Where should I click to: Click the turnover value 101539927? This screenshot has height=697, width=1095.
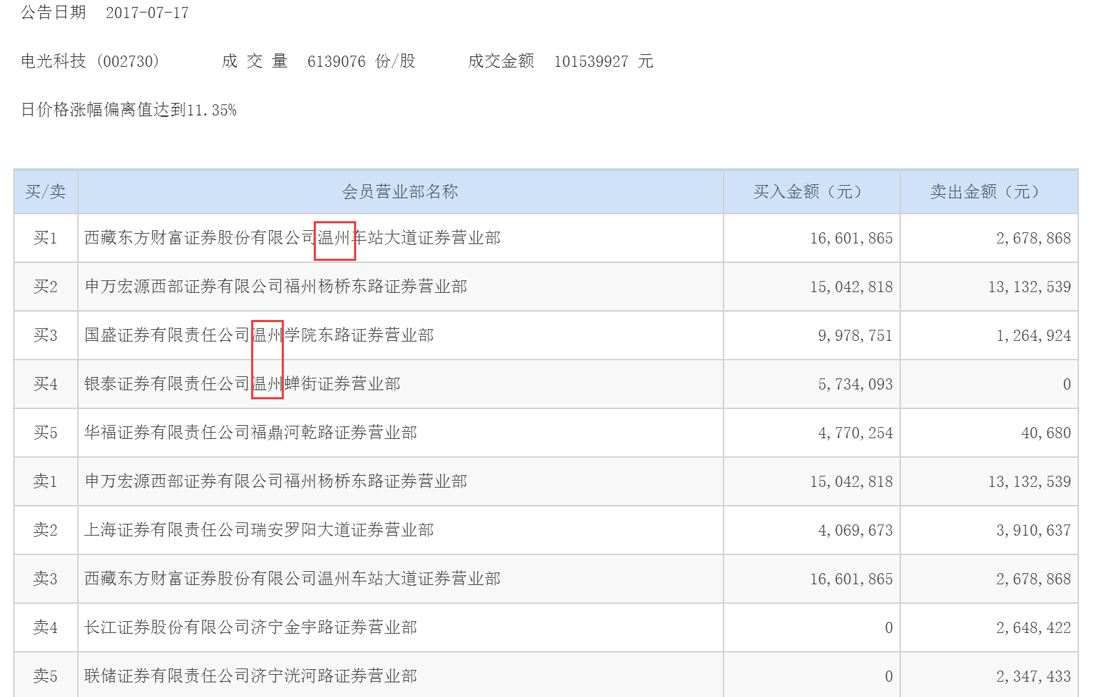click(x=591, y=61)
